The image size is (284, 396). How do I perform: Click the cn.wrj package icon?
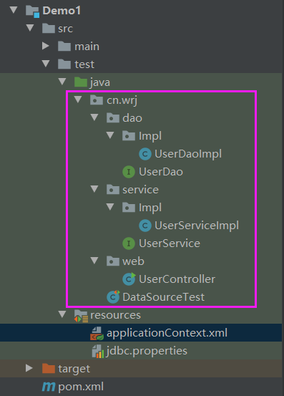click(97, 100)
